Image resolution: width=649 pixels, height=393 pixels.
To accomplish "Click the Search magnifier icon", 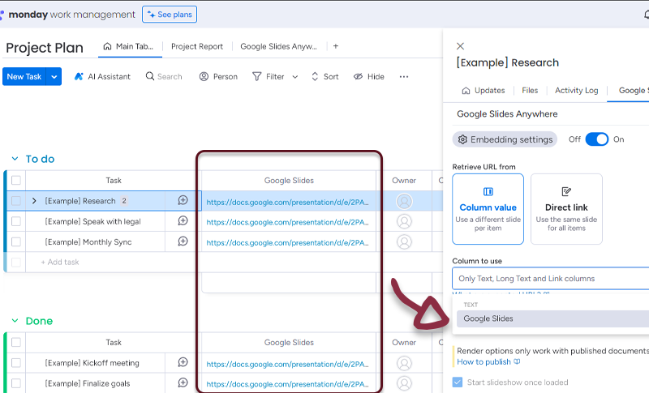I will click(150, 76).
